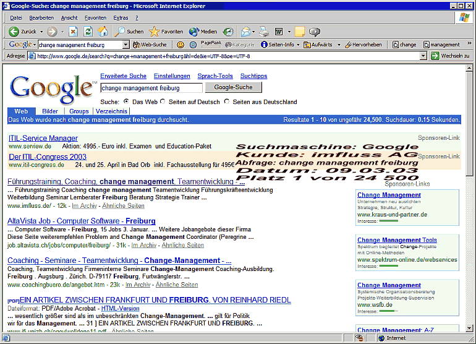Edit page with the Word icon

point(279,32)
